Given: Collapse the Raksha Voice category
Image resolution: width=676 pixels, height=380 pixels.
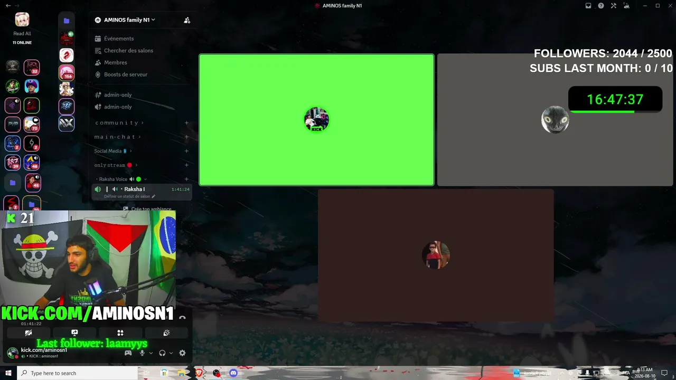Looking at the screenshot, I should click(121, 179).
